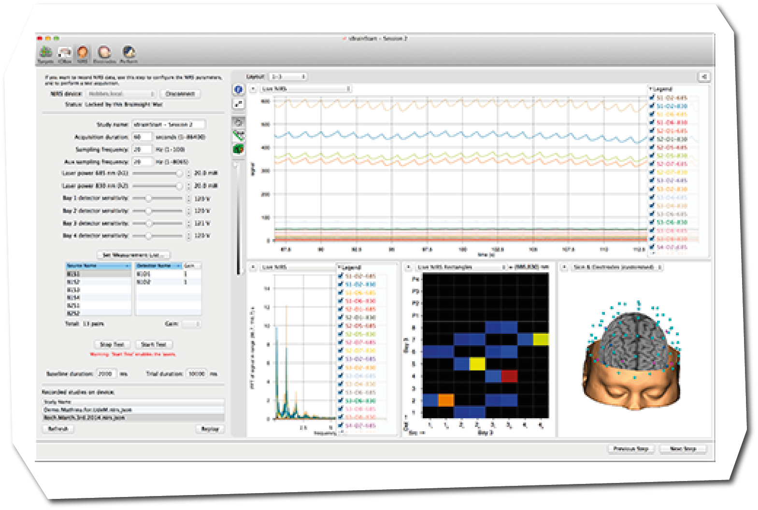Click the small arrow button left of Live NIRS Rectangles
This screenshot has height=510, width=758.
tap(408, 267)
